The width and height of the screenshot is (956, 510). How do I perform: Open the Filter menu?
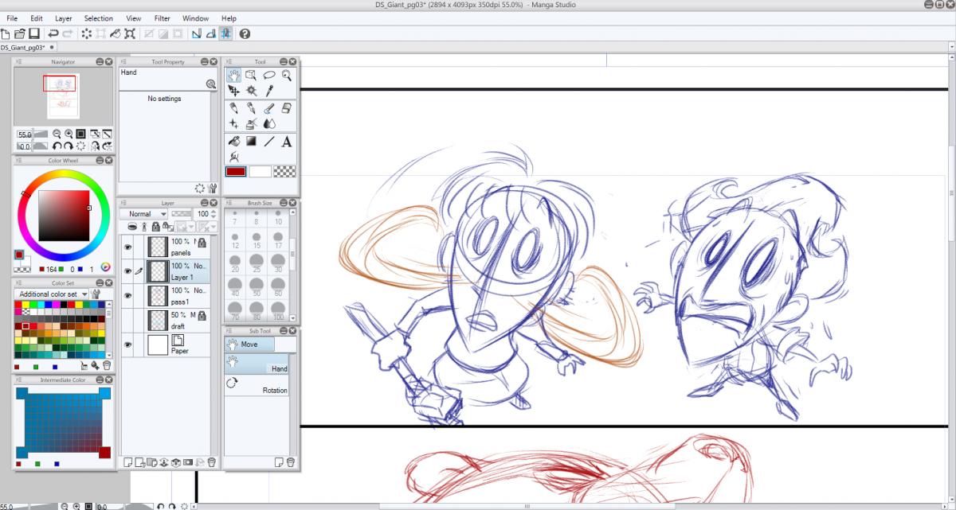[162, 18]
